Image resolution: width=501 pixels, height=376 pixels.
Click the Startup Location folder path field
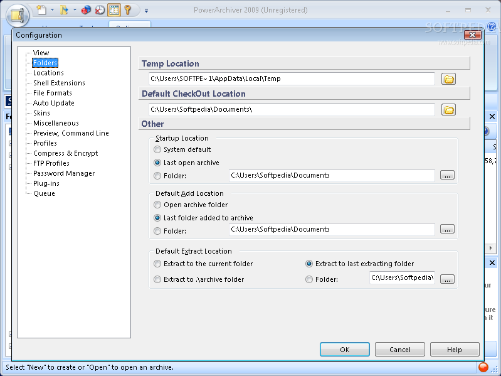(x=332, y=175)
